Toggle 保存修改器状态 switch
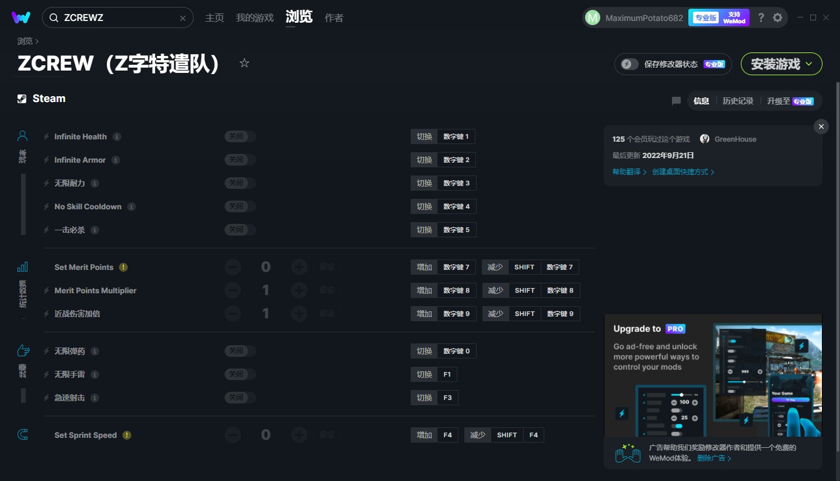Image resolution: width=840 pixels, height=481 pixels. (x=629, y=64)
